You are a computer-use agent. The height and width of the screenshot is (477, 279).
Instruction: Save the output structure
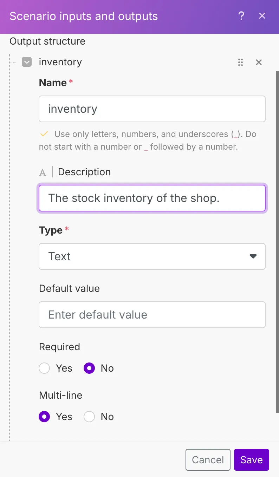(252, 460)
